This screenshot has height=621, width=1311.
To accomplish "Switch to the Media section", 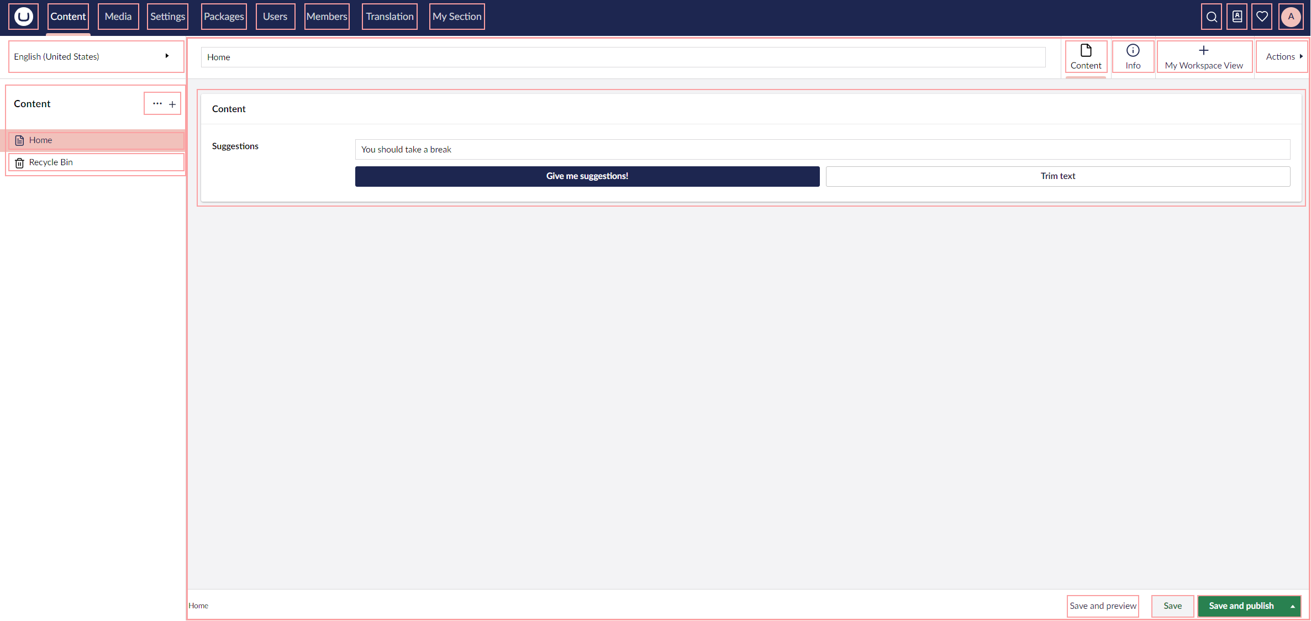I will (118, 17).
